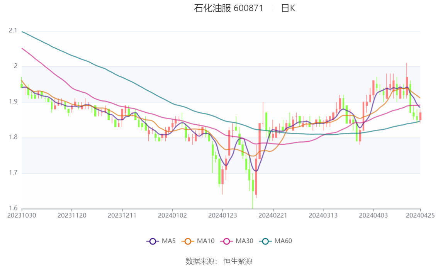Toggle the MA30 legend series
This screenshot has width=438, height=266.
[237, 241]
